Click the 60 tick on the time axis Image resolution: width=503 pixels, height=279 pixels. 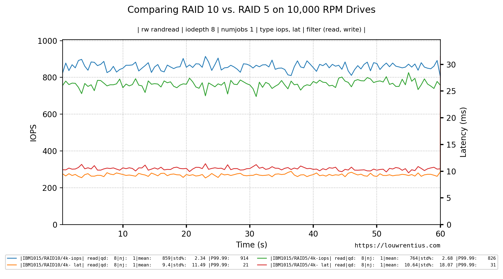pos(440,234)
